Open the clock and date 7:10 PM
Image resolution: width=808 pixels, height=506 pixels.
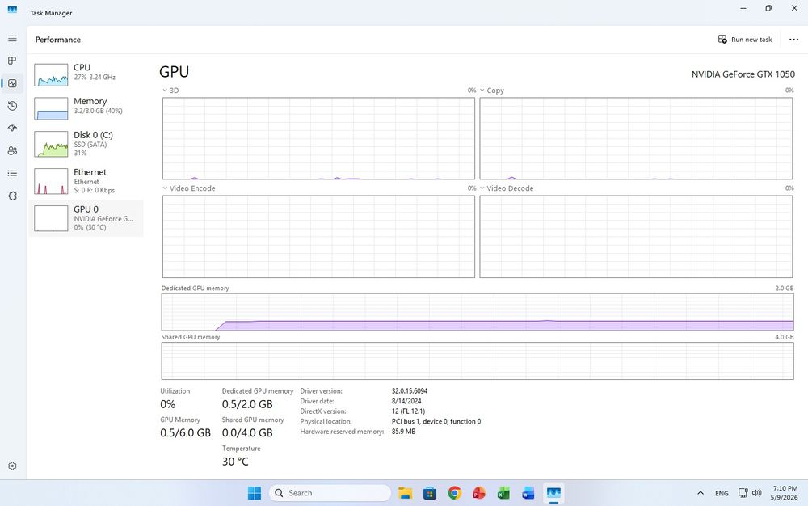[x=785, y=493]
